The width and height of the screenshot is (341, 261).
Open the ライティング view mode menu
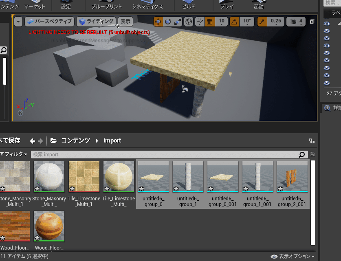(x=96, y=22)
